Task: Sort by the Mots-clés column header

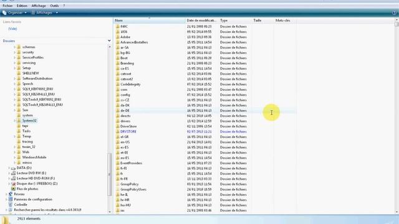Action: point(286,21)
